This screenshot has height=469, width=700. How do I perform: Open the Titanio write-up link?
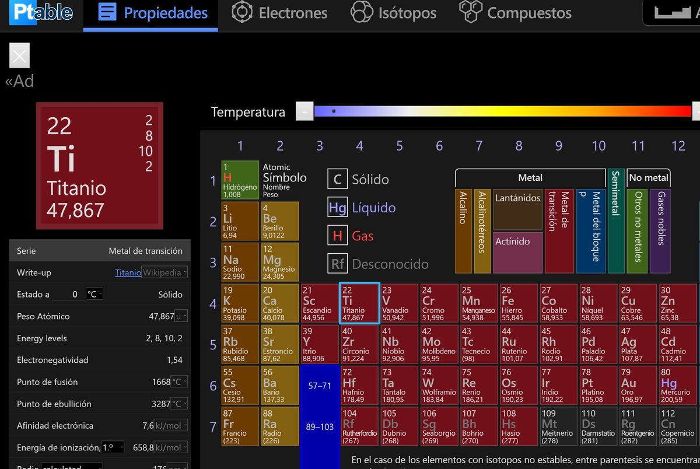(x=128, y=272)
